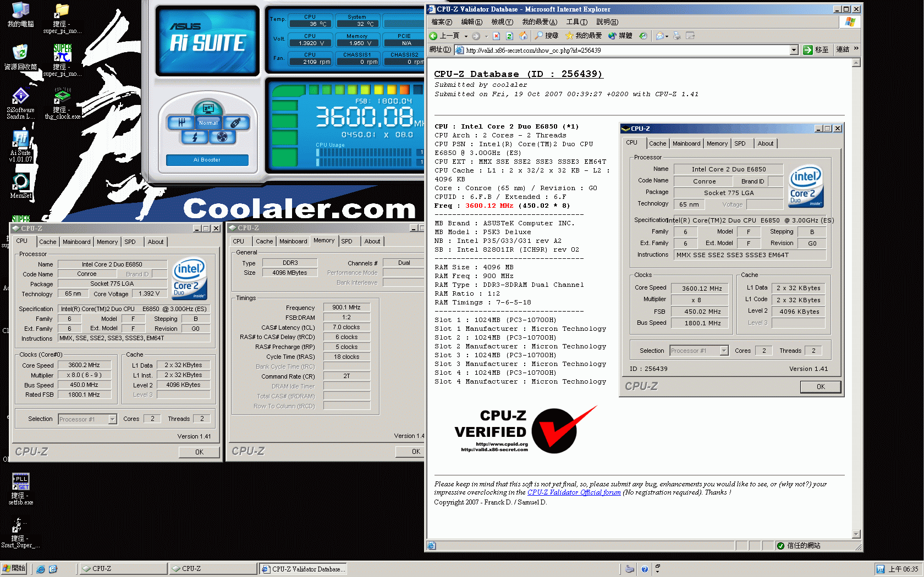924x577 pixels.
Task: Expand the address bar URL dropdown
Action: click(x=794, y=50)
